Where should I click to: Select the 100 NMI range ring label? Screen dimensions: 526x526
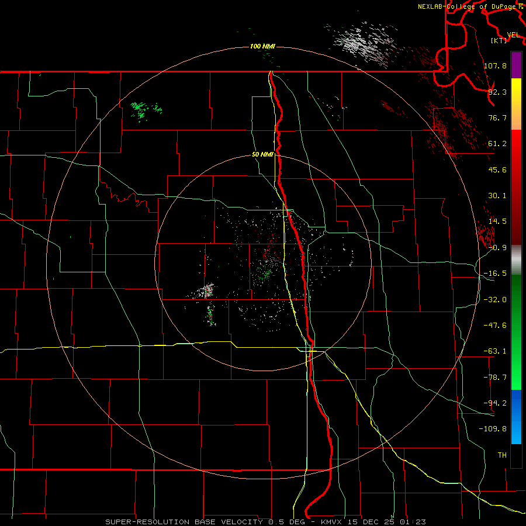(x=262, y=46)
